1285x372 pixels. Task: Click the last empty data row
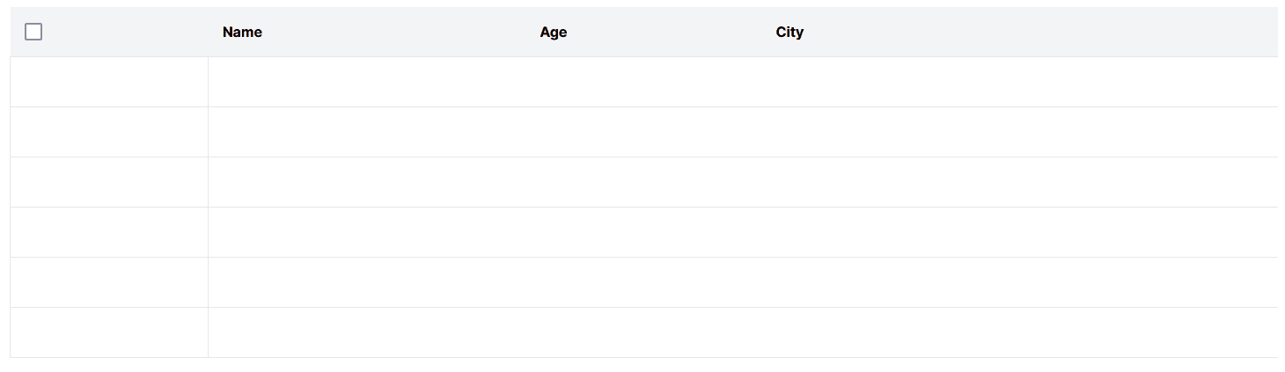[643, 332]
